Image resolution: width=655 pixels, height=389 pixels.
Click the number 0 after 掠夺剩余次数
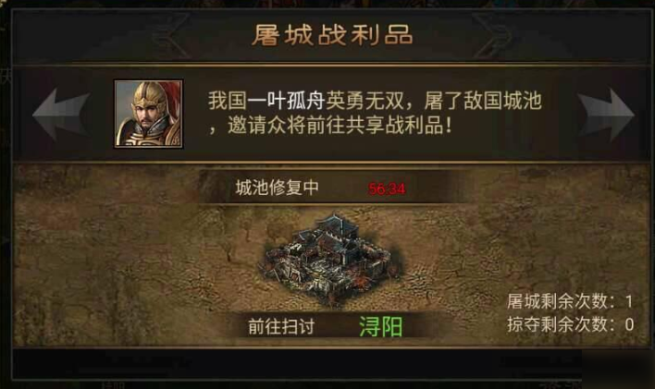629,324
